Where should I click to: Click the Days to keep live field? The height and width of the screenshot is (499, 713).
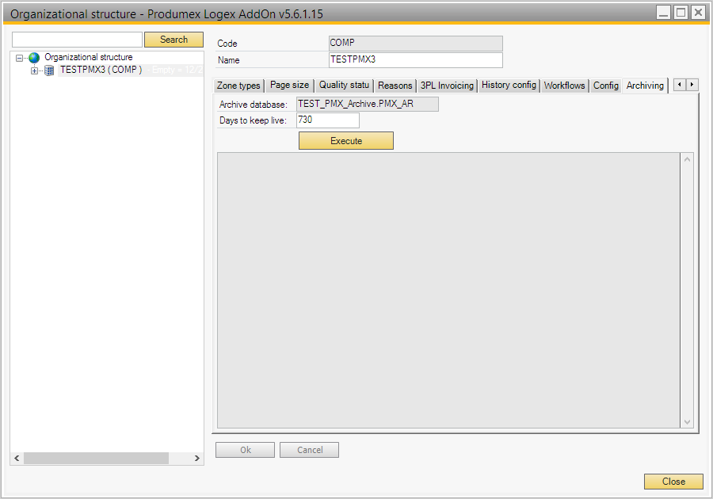click(x=327, y=120)
